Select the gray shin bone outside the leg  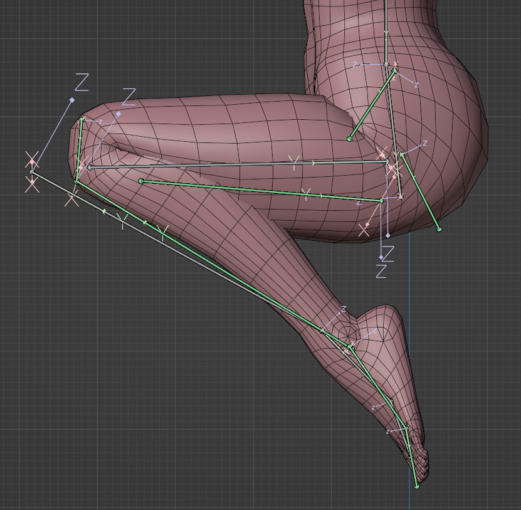(176, 251)
